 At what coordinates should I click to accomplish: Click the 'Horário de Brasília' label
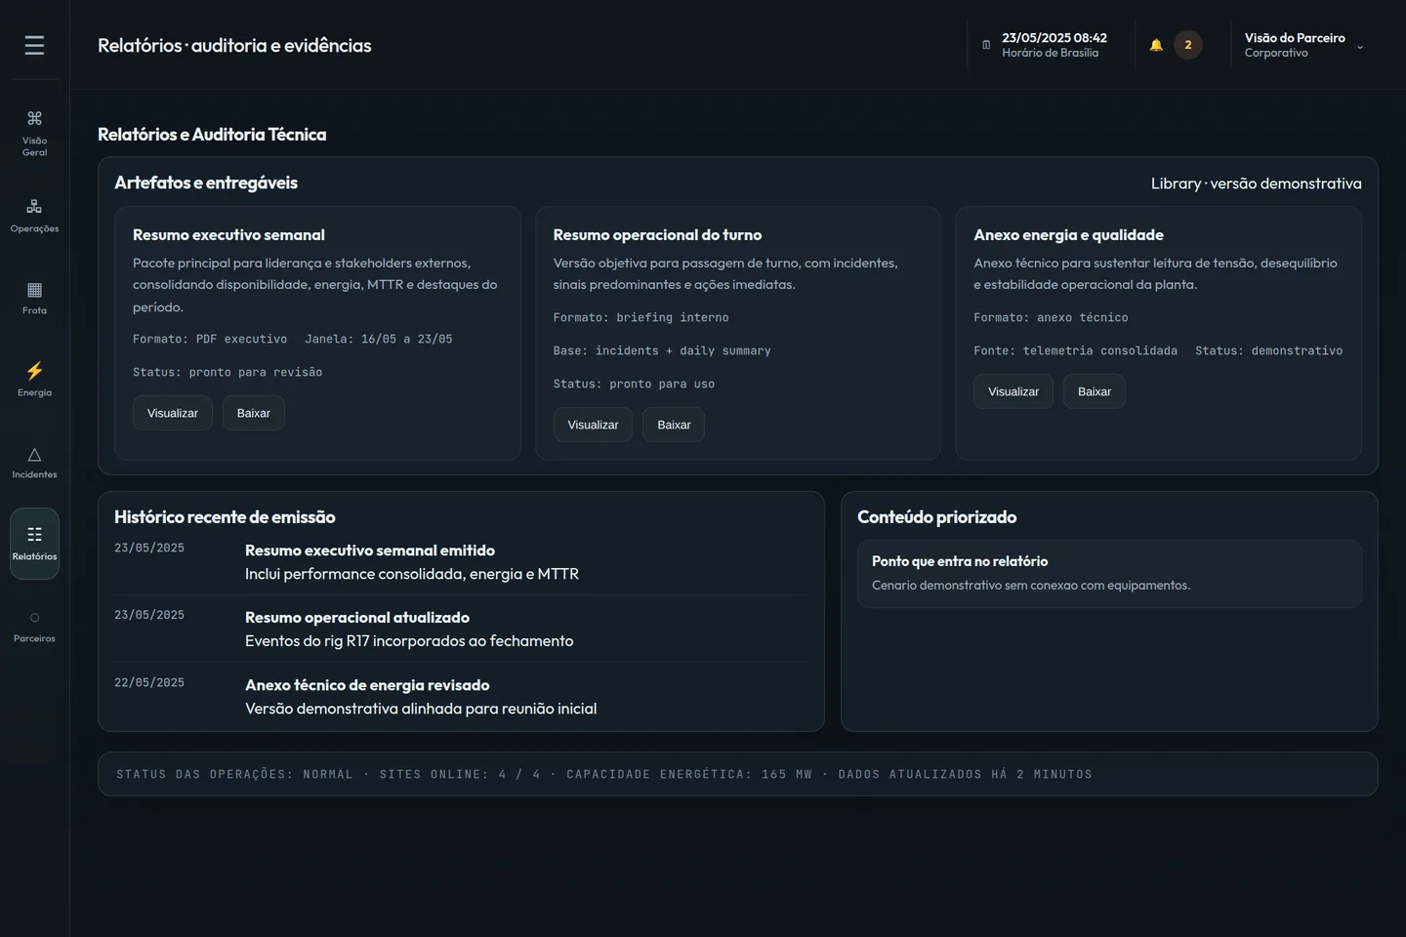[x=1050, y=53]
